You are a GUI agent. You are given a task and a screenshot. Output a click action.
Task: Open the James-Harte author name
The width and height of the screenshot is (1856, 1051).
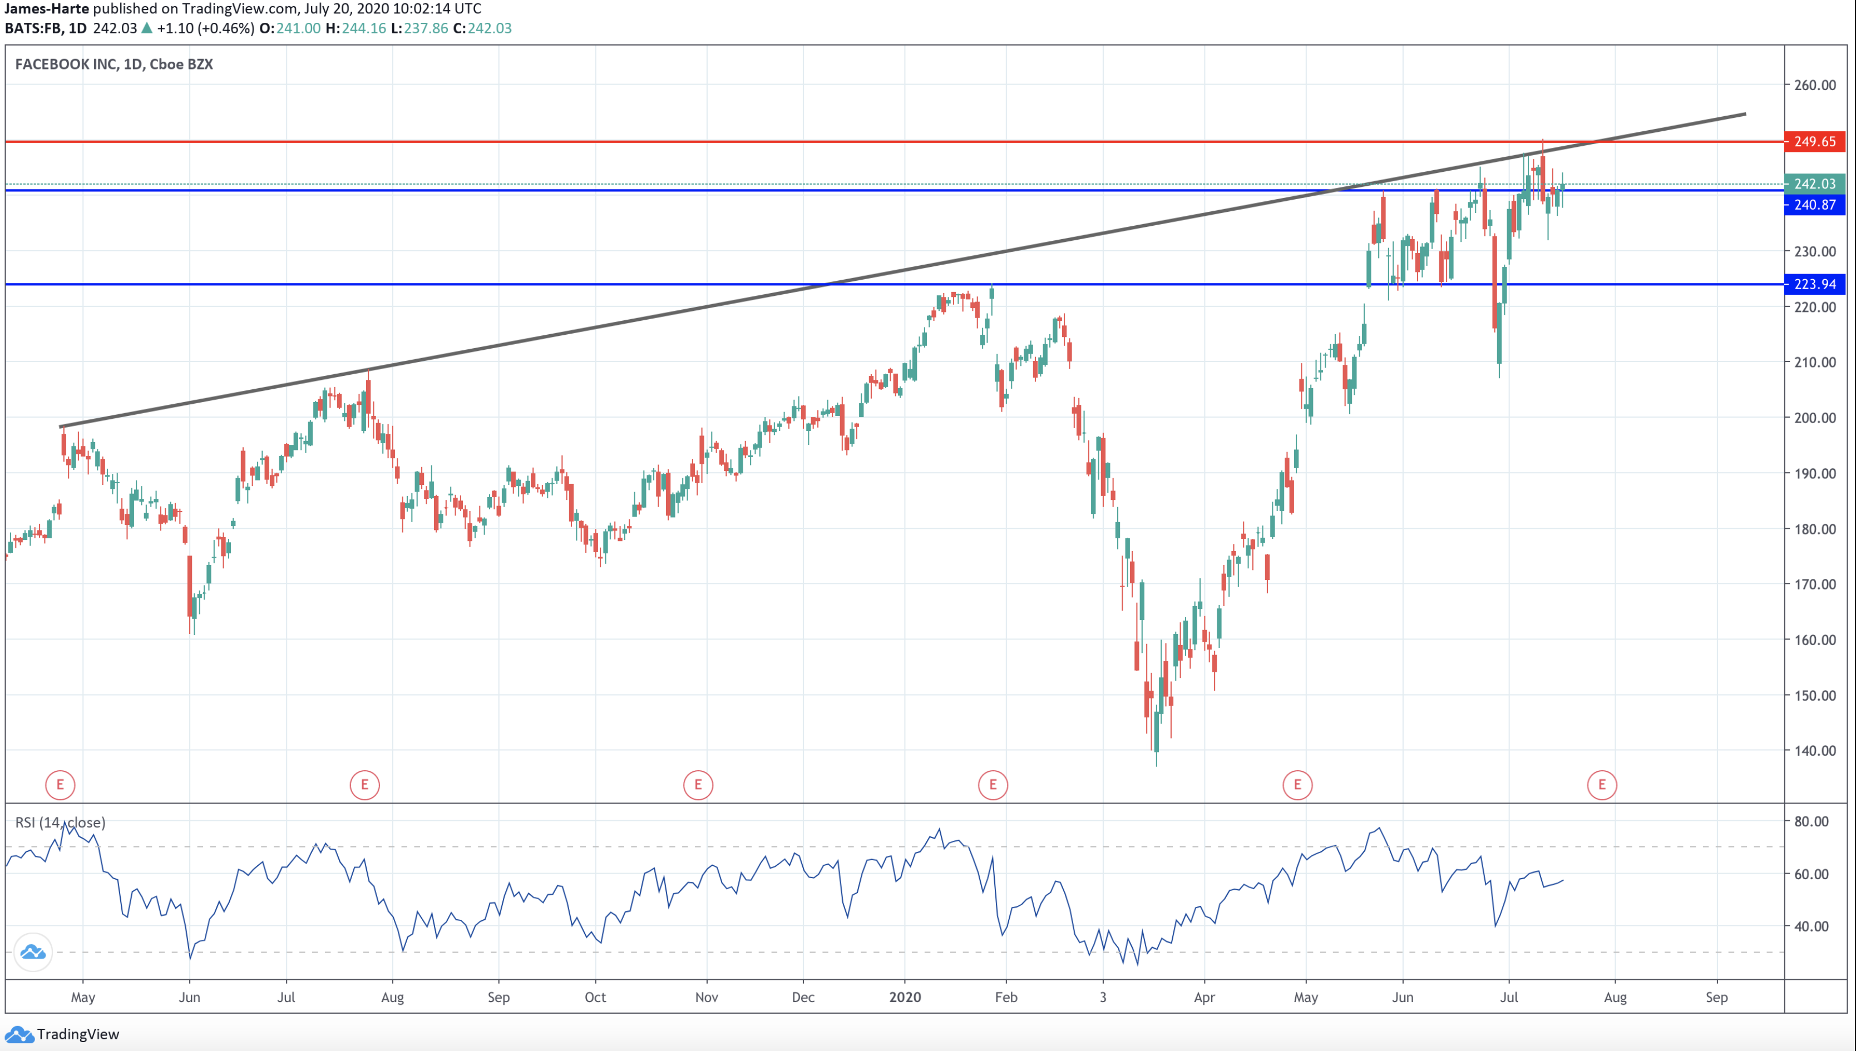[x=47, y=9]
